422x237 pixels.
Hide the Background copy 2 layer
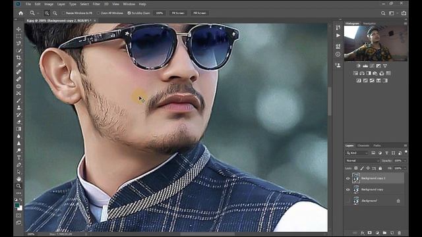(347, 178)
